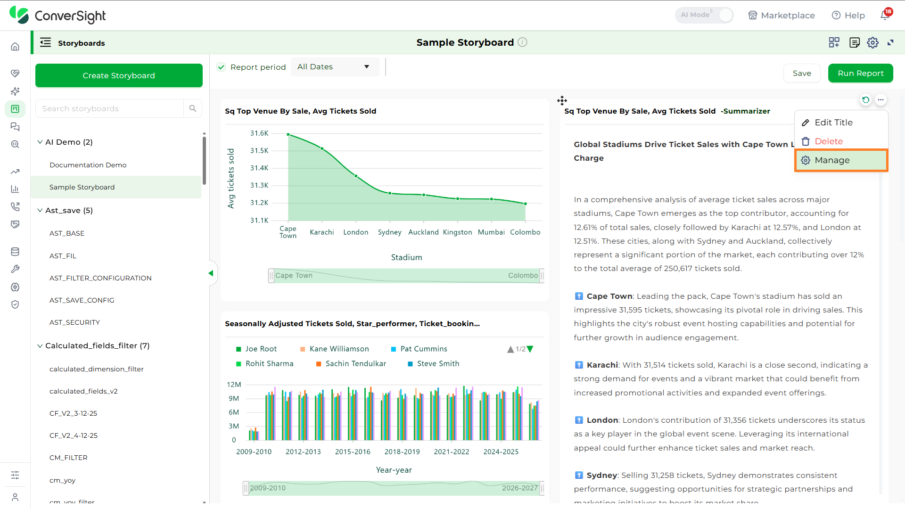The width and height of the screenshot is (905, 509).
Task: Focus the Search storyboards field
Action: point(109,108)
